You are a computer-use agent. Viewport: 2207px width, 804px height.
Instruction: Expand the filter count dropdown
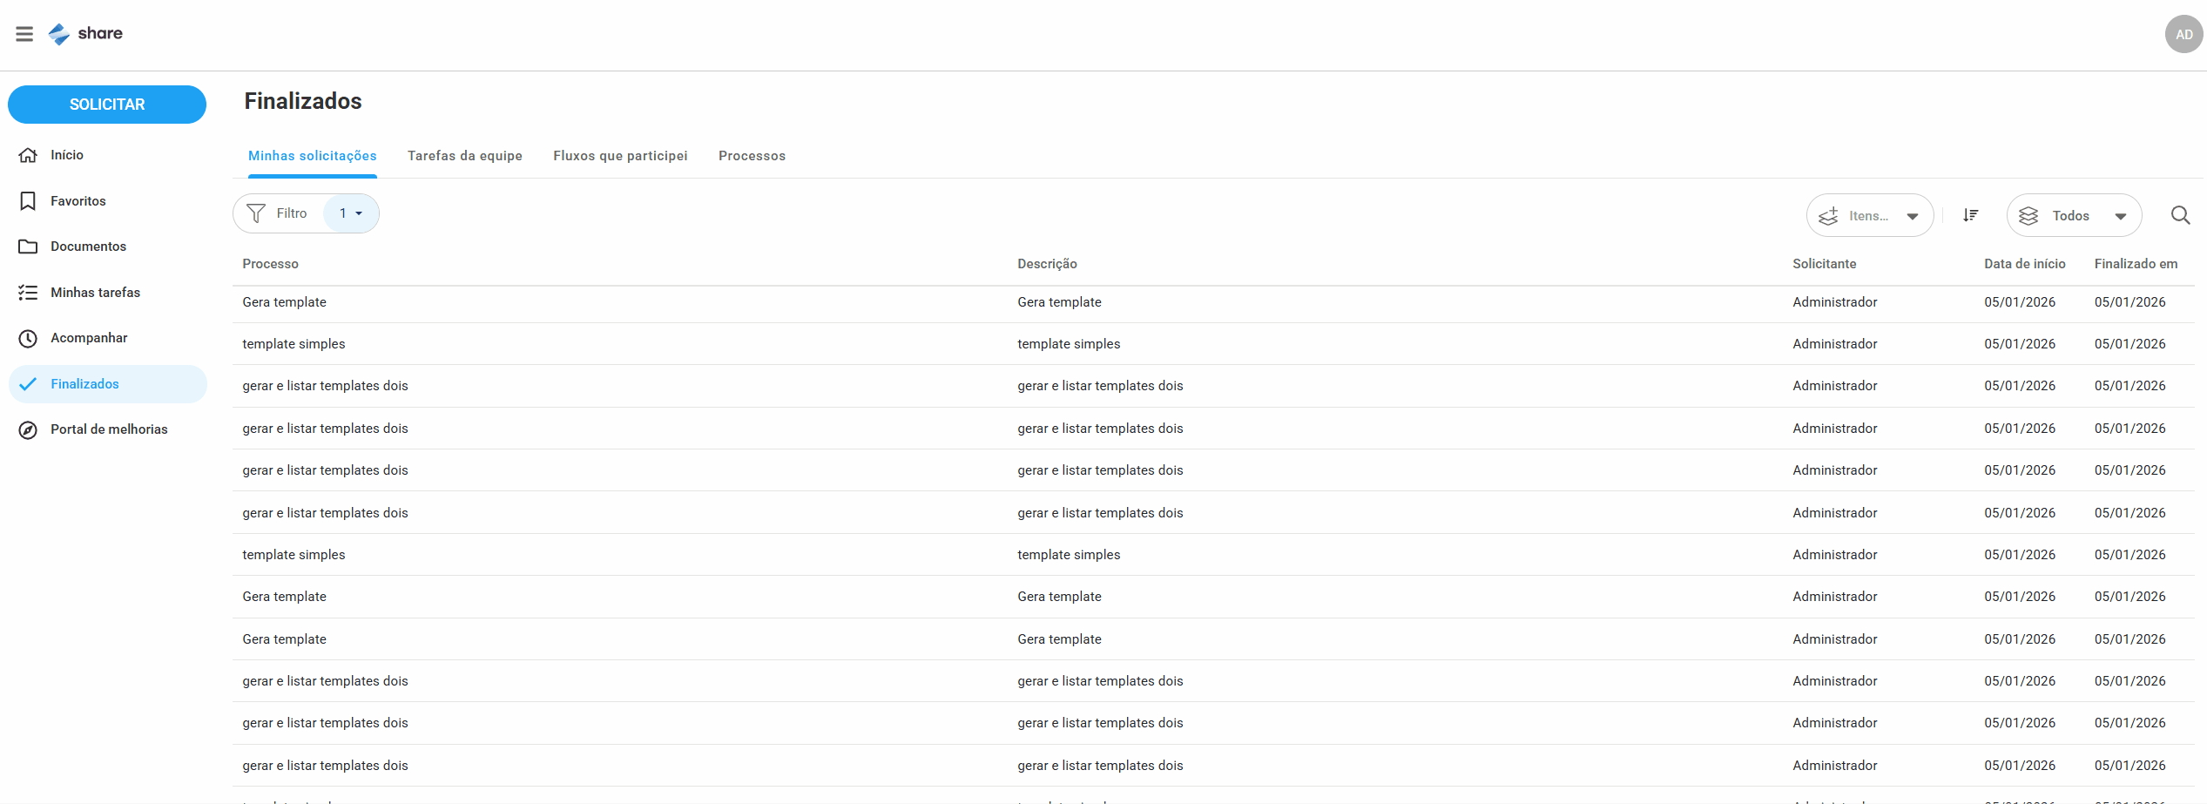(x=351, y=213)
